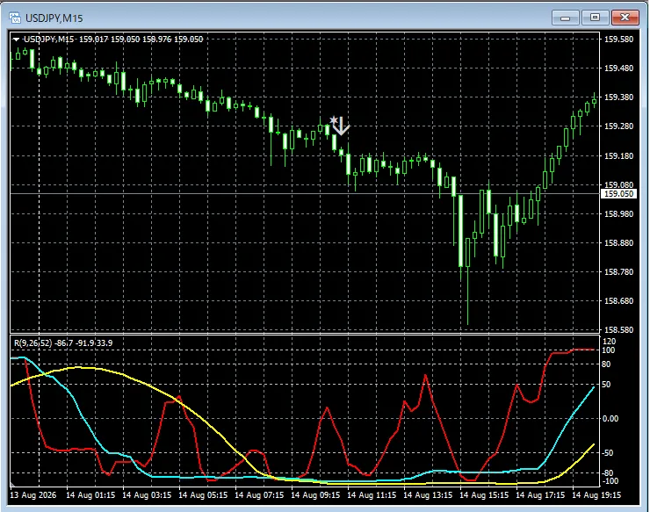Click the USDJPY,M15 window title text

coord(54,18)
